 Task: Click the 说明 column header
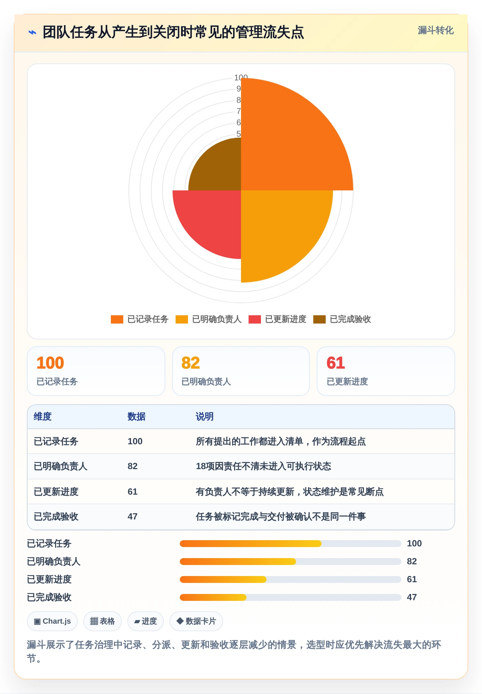pos(205,417)
